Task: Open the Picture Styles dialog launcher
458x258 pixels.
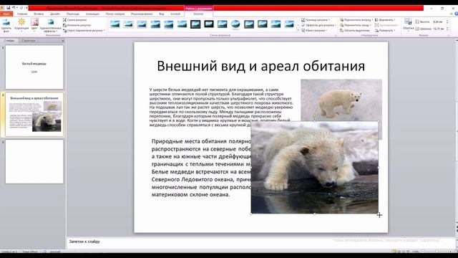Action: pyautogui.click(x=336, y=35)
